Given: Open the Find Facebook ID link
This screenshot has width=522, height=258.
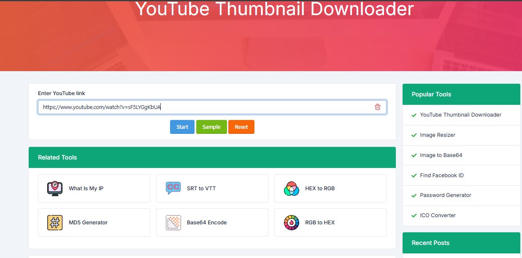Looking at the screenshot, I should (x=442, y=176).
